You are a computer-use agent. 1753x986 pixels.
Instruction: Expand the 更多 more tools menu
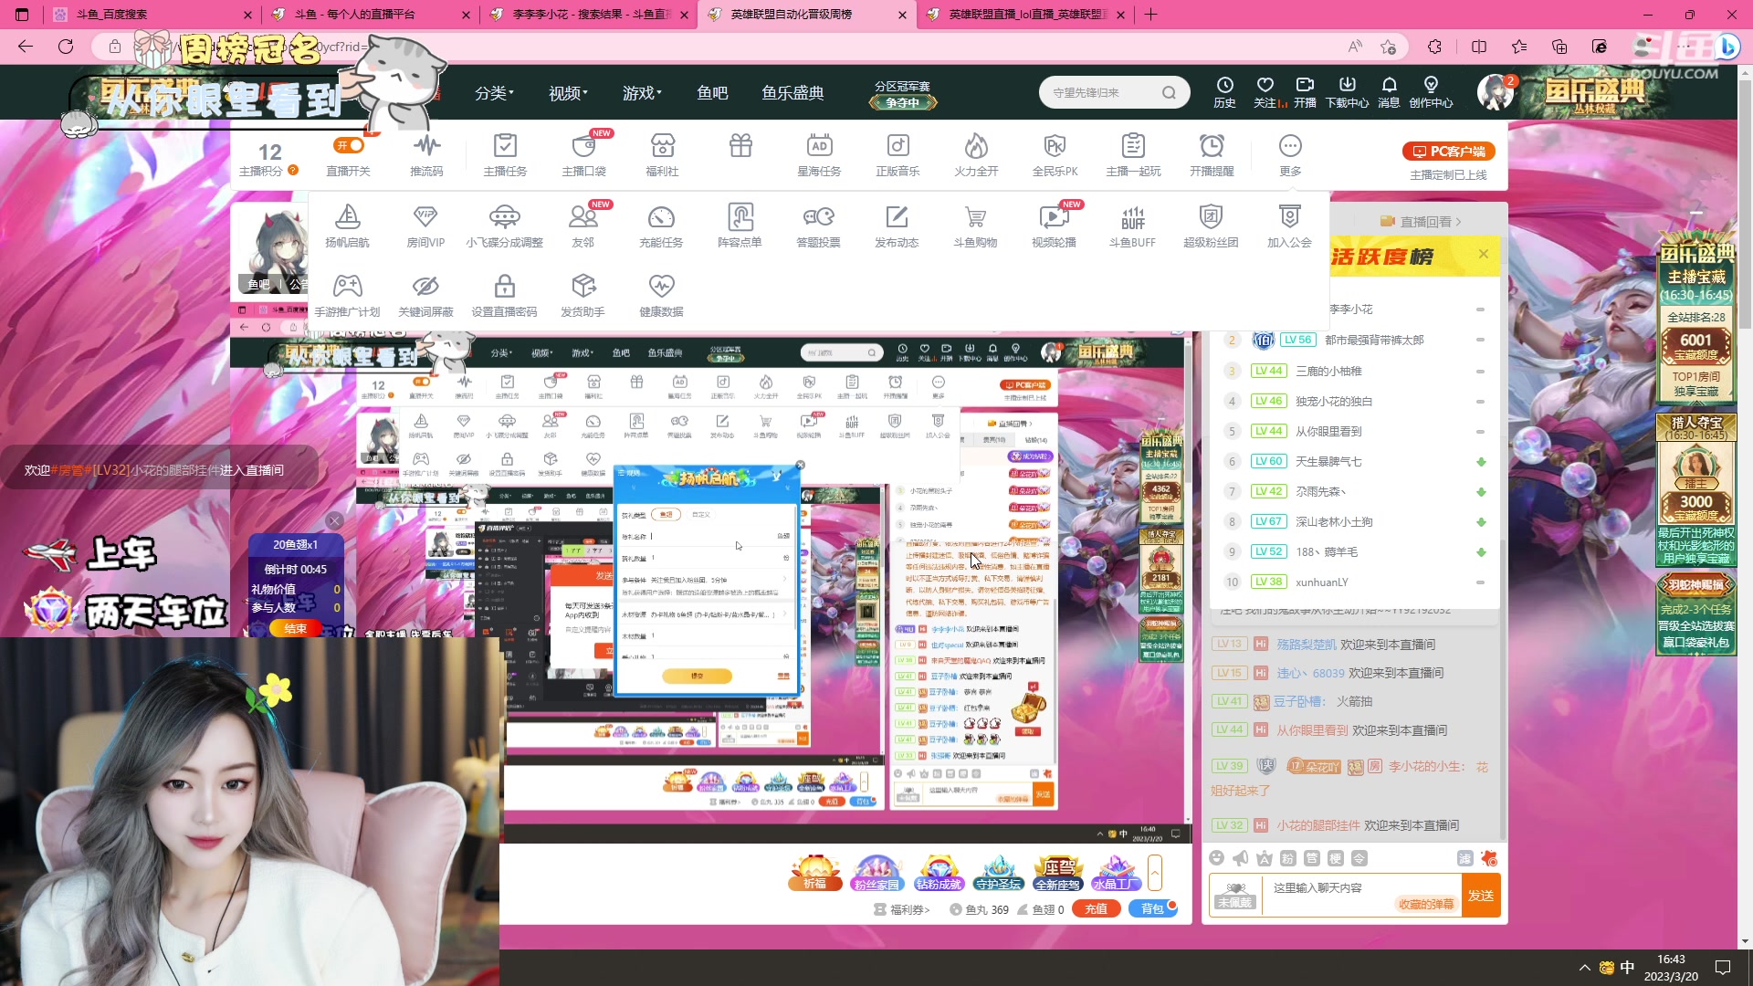tap(1290, 155)
